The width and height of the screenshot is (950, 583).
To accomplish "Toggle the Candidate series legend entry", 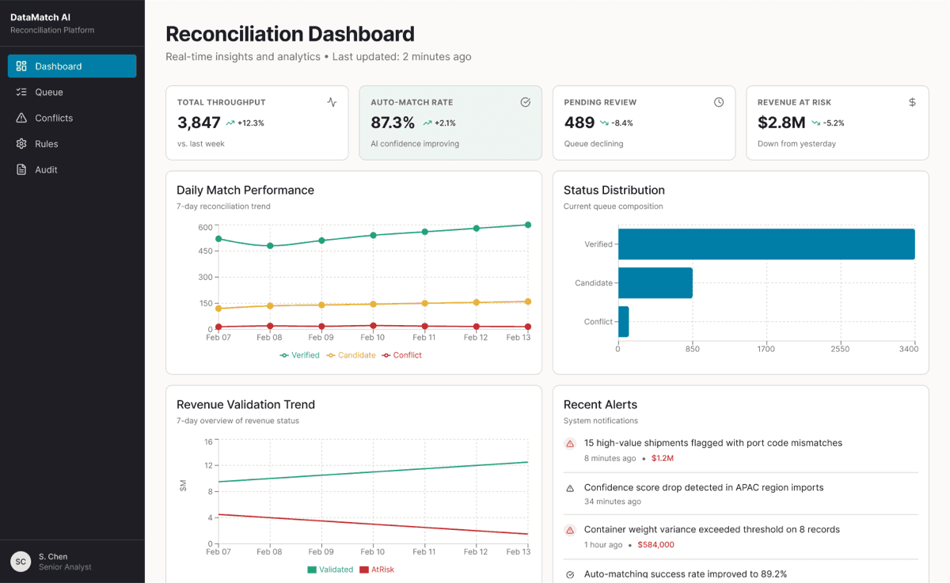I will [351, 355].
